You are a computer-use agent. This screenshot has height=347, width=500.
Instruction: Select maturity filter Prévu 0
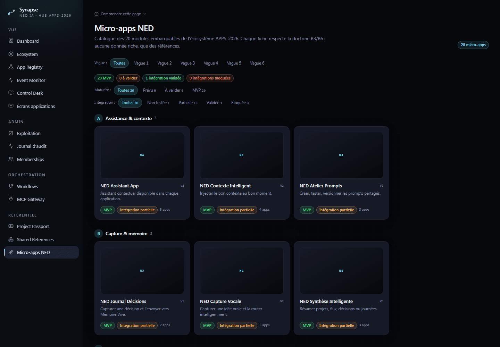[x=149, y=90]
